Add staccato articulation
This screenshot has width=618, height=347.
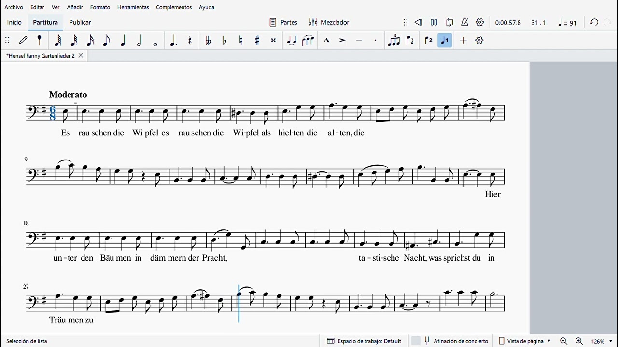point(375,40)
